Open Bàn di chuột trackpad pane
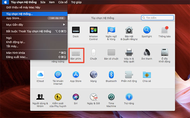 111,54
